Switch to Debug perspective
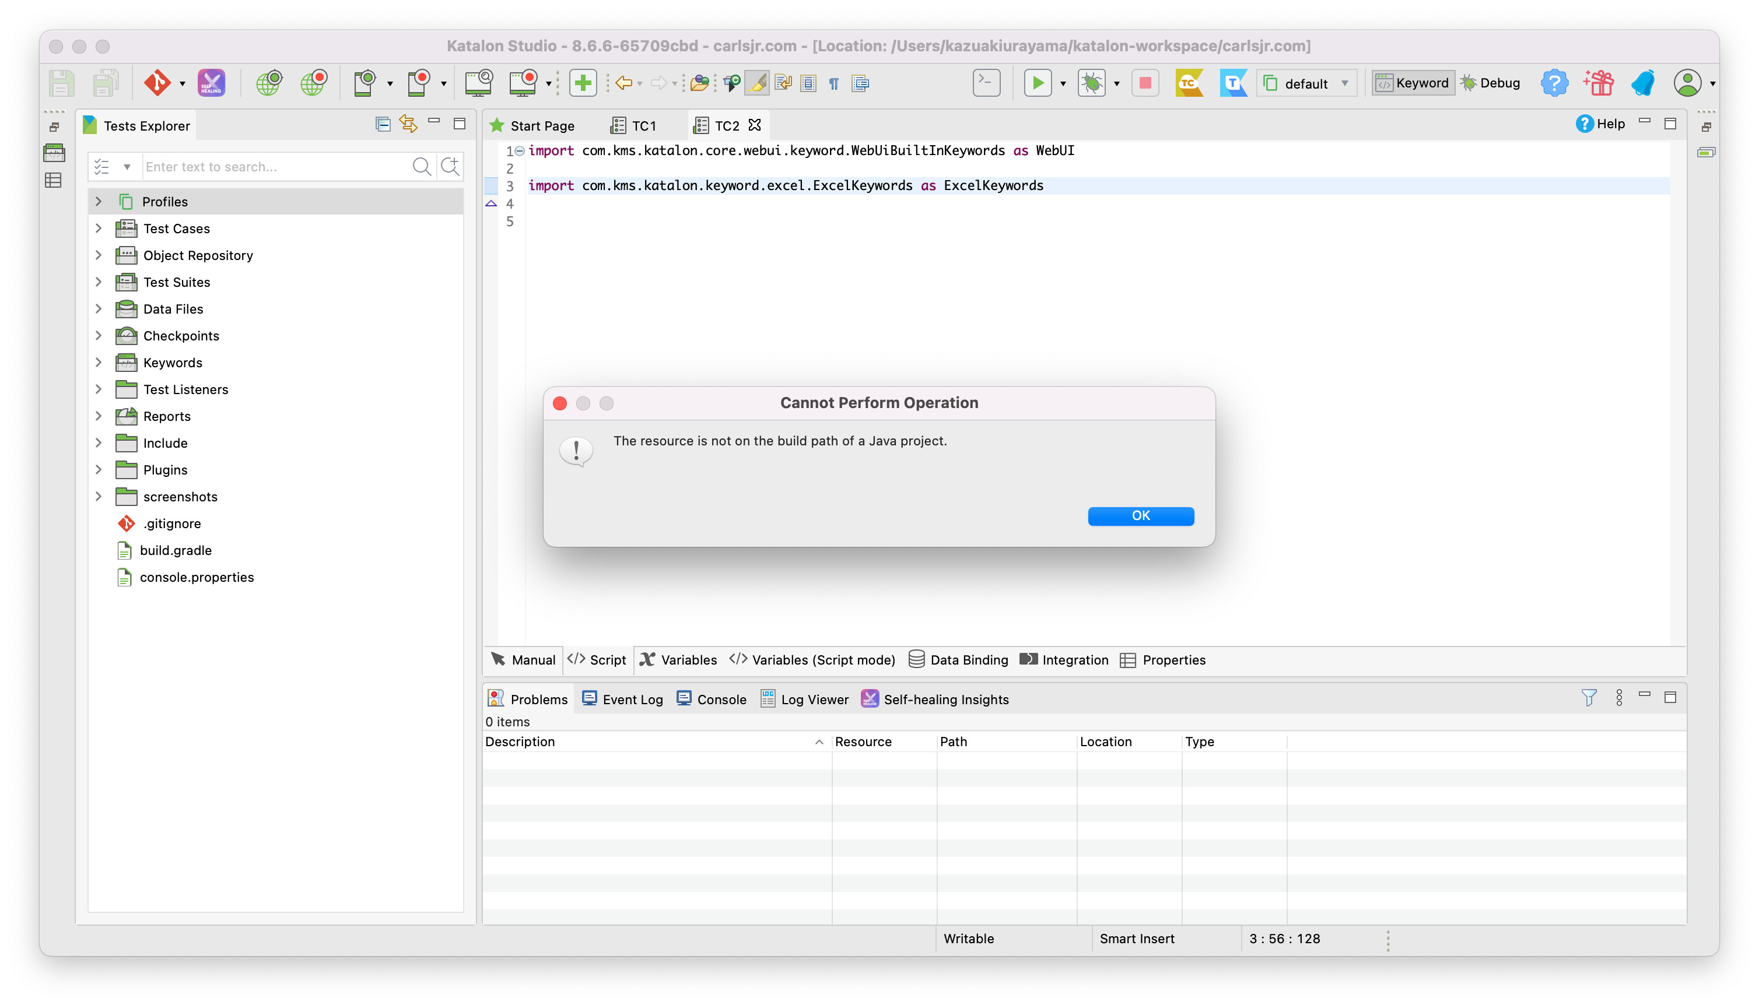Screen dimensions: 1759x1005 click(x=1491, y=83)
